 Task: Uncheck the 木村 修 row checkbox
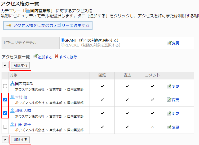5,100
